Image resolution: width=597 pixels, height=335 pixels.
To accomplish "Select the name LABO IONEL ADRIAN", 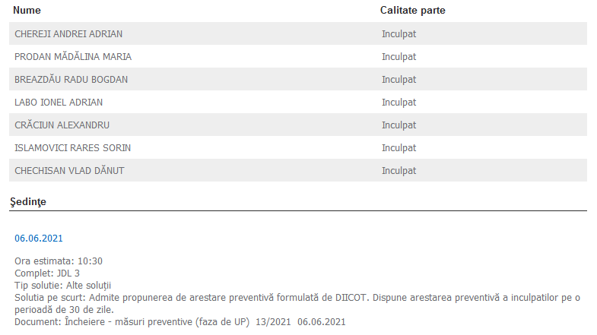I will [x=59, y=103].
